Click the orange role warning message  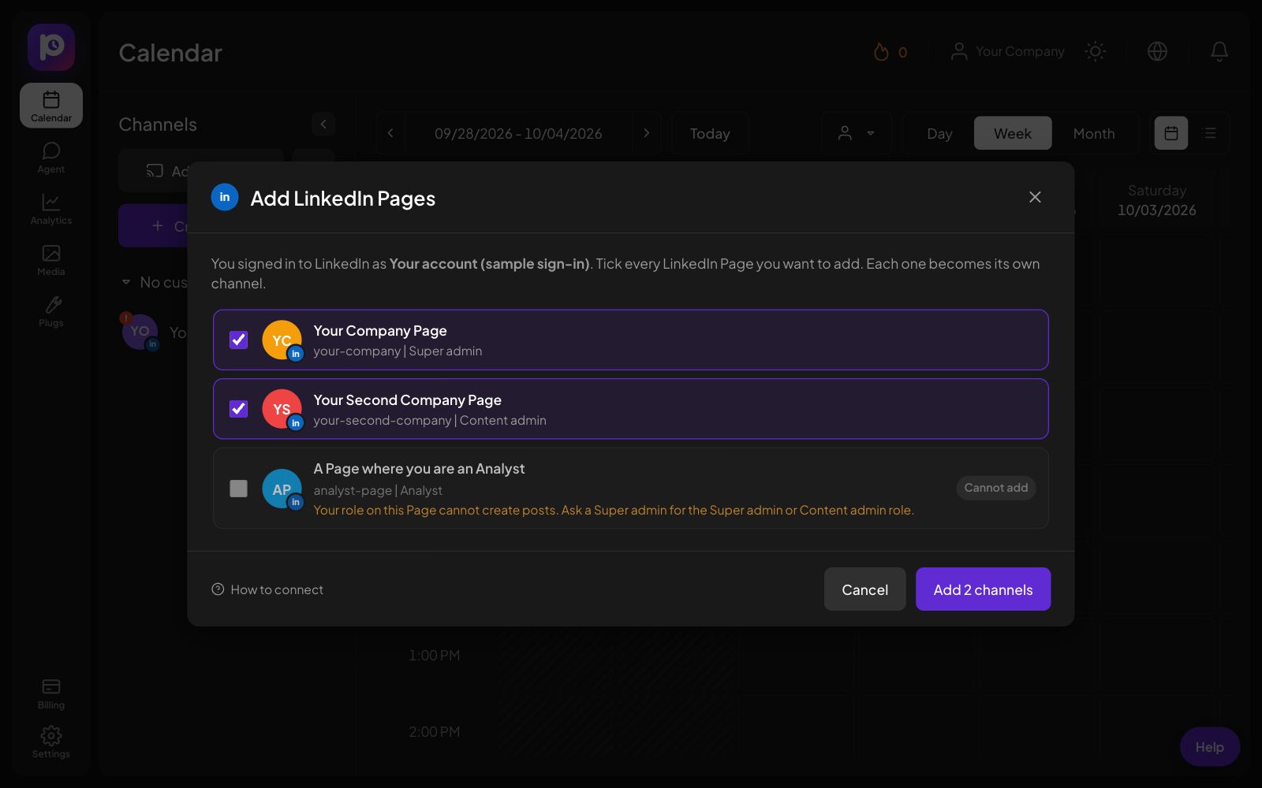tap(614, 510)
